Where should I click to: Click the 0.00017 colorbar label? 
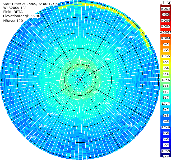tap(165, 32)
